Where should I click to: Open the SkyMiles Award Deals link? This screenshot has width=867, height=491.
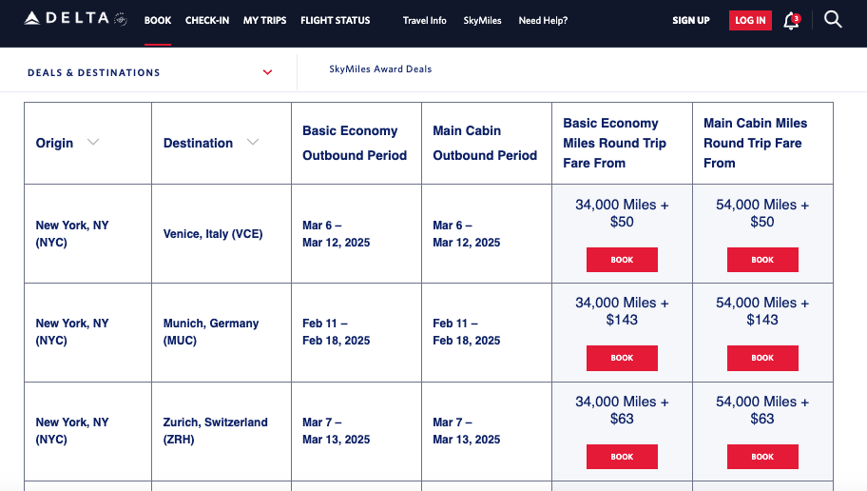[x=380, y=69]
